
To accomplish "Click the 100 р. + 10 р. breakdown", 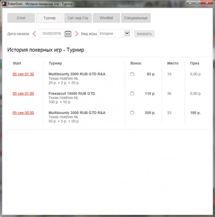I will tap(60, 102).
